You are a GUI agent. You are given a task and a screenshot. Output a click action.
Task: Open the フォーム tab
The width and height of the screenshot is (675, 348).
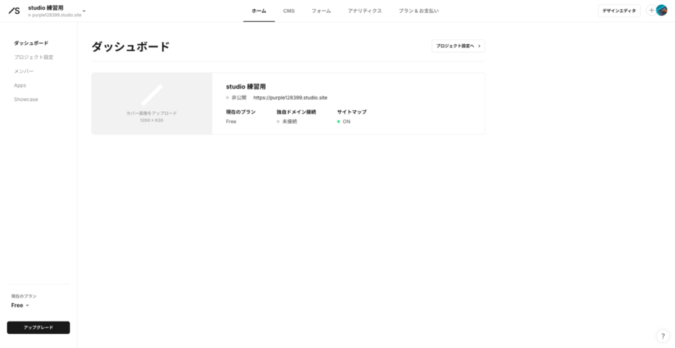(x=321, y=11)
